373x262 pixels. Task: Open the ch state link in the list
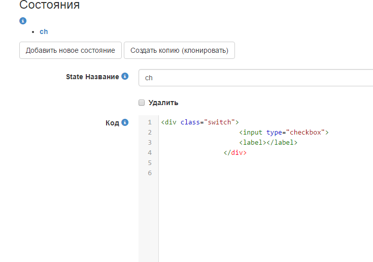(44, 31)
